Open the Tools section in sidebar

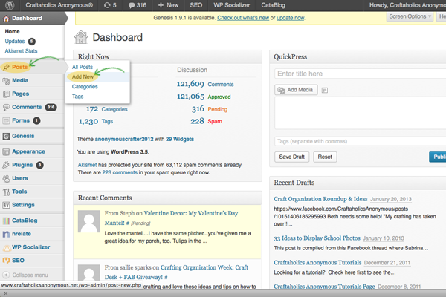19,192
